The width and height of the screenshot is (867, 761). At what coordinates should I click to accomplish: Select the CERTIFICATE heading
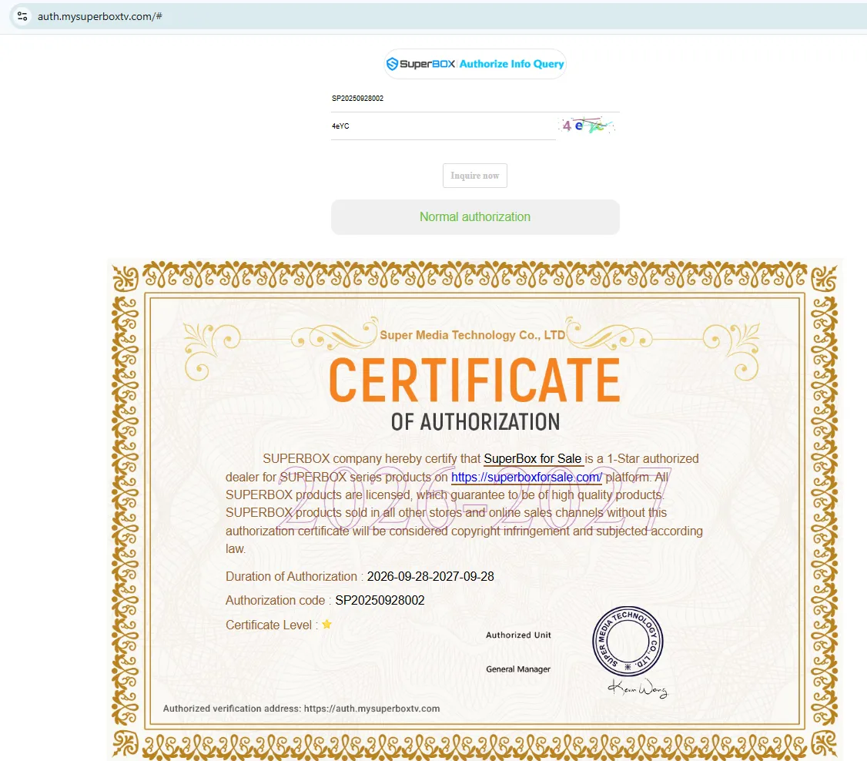(x=474, y=380)
